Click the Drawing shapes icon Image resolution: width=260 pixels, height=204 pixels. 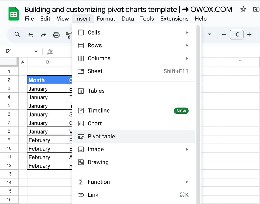click(x=81, y=162)
